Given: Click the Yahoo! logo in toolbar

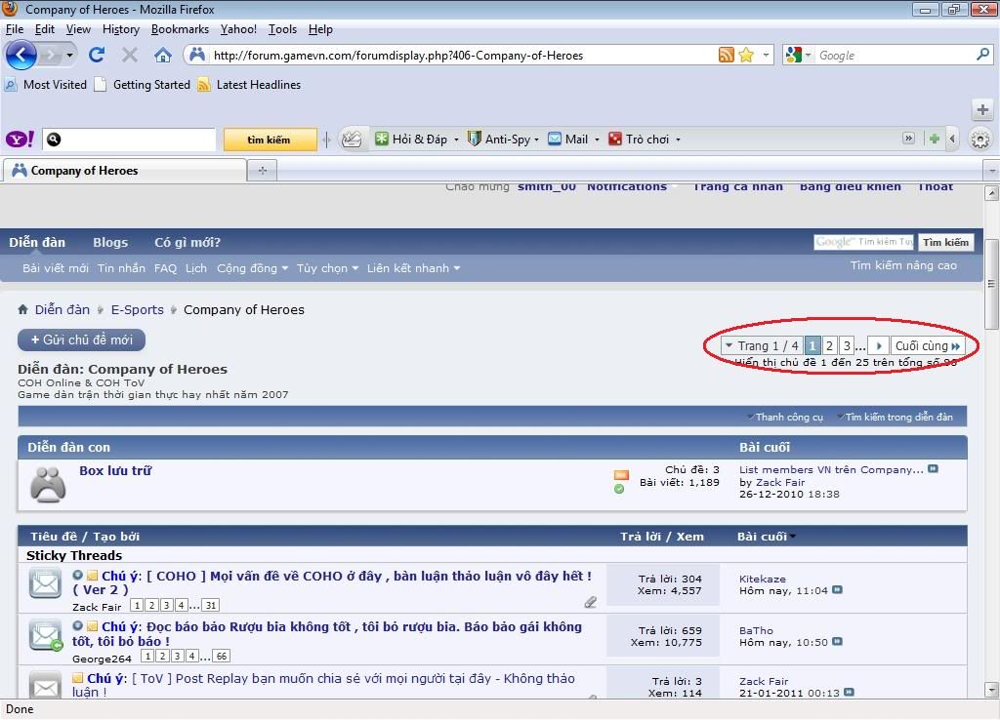Looking at the screenshot, I should [20, 139].
